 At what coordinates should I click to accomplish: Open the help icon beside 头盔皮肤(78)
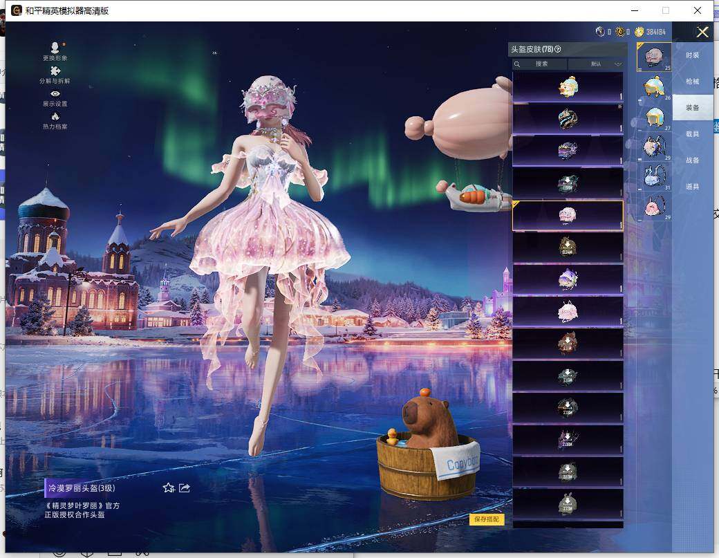click(x=558, y=49)
